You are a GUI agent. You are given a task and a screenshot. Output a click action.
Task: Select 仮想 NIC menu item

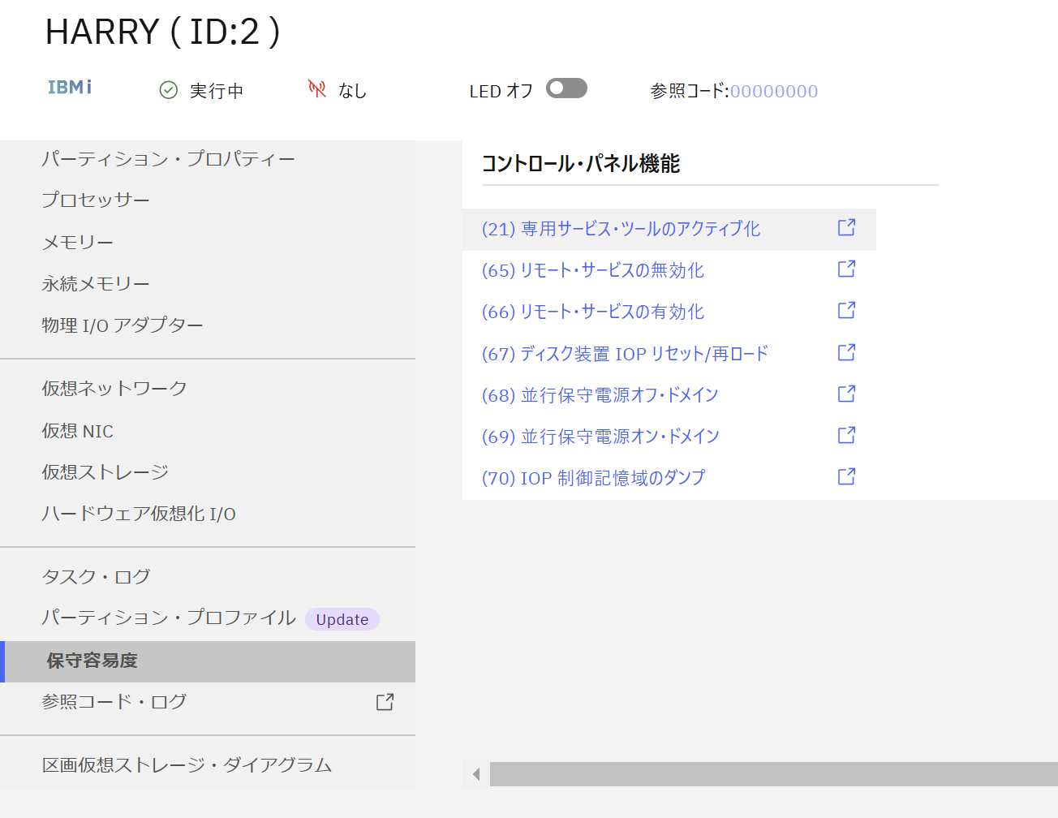click(78, 430)
